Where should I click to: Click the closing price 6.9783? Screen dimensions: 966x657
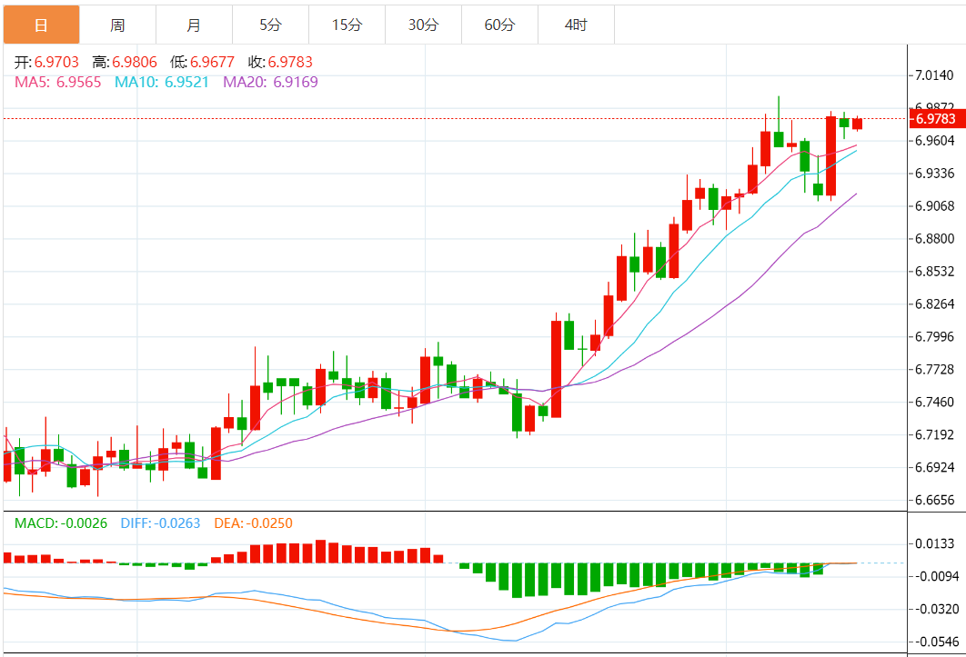290,62
